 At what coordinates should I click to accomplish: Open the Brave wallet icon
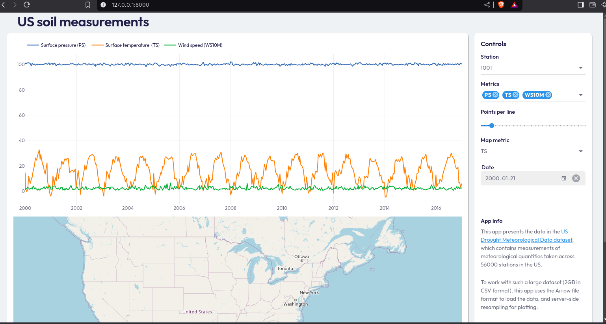(593, 5)
